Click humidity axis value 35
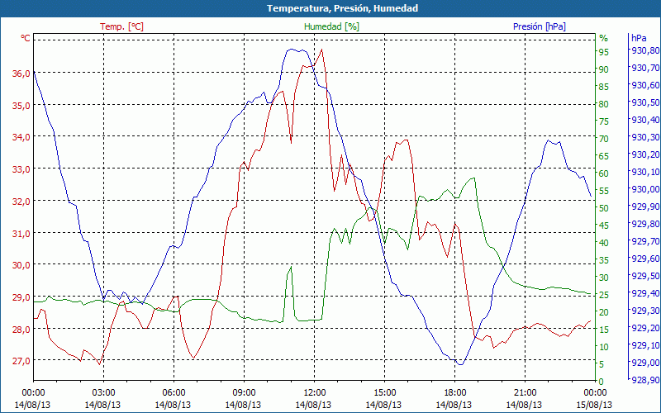The image size is (661, 413). pos(604,260)
